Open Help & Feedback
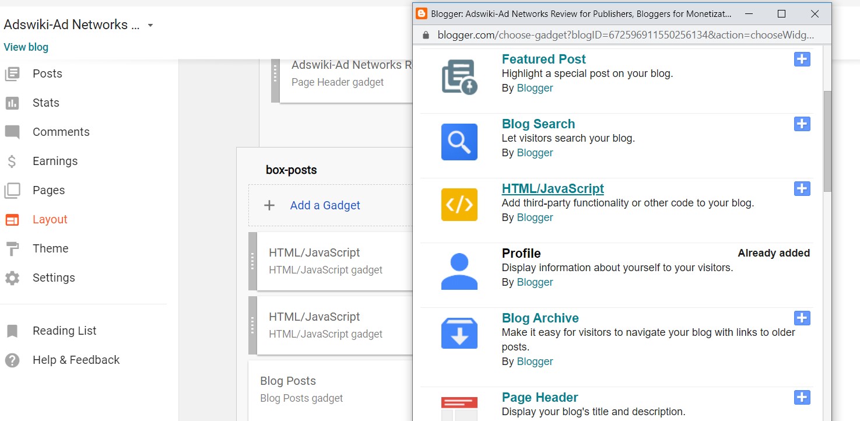The image size is (860, 421). pyautogui.click(x=76, y=360)
